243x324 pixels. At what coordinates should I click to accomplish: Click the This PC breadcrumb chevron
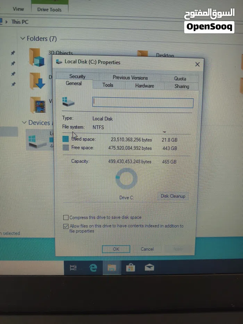pyautogui.click(x=7, y=22)
